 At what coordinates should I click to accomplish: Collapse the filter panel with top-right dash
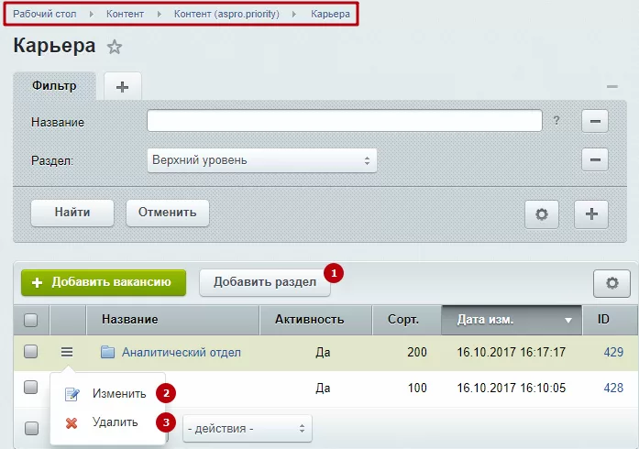(612, 86)
